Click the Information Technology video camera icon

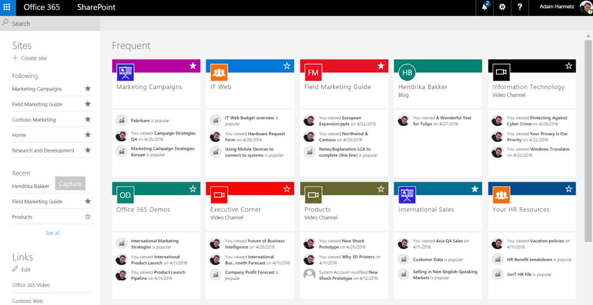501,73
